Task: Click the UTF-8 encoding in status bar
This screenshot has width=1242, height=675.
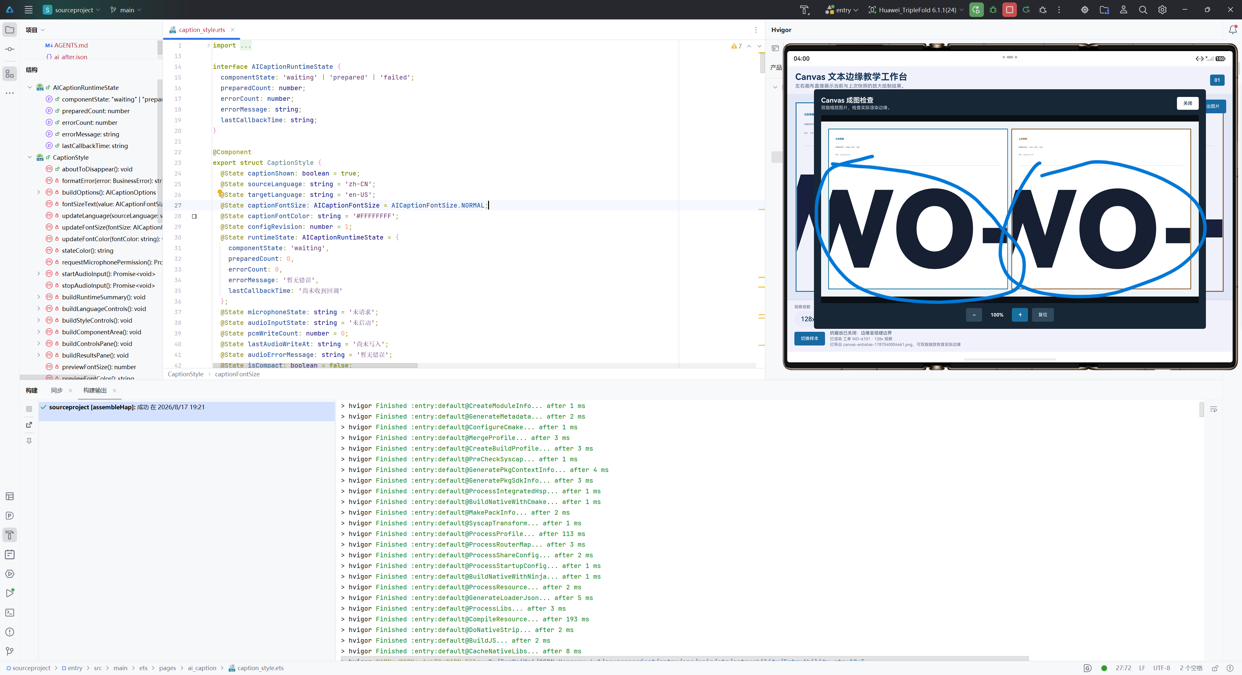Action: tap(1161, 668)
